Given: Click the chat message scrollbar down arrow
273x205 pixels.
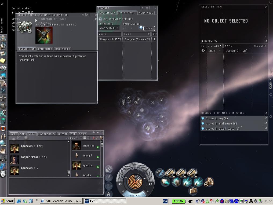Looking at the screenshot, I should (69, 175).
